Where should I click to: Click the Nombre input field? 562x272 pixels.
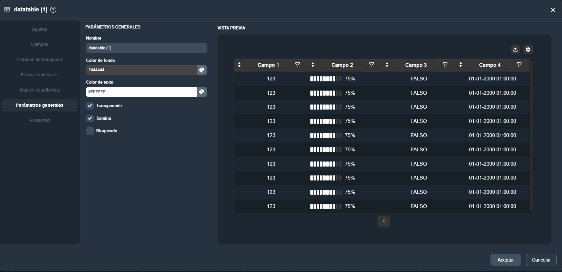[x=146, y=48]
